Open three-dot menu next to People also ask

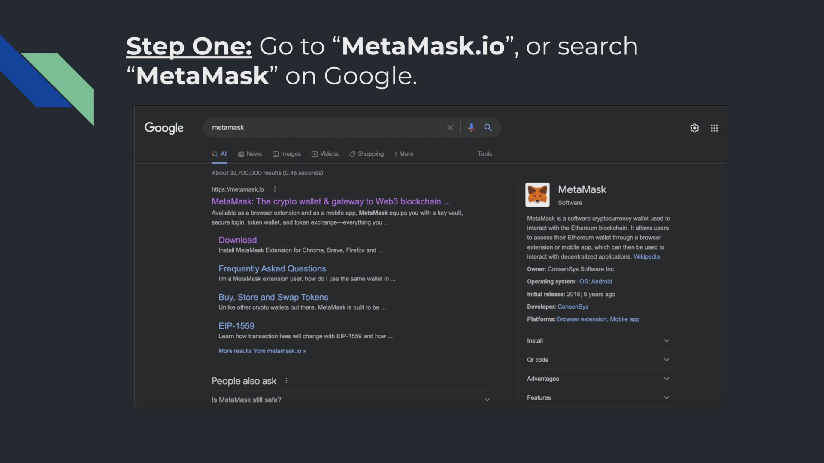point(286,381)
